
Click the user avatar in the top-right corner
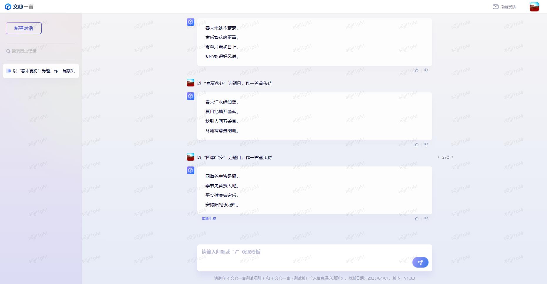pos(535,6)
